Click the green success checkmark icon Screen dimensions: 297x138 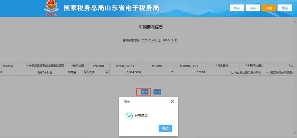click(129, 116)
